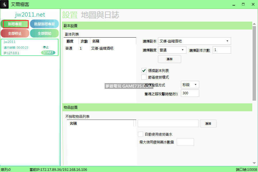Enable the 節省疲勞模式 checkbox

click(144, 77)
